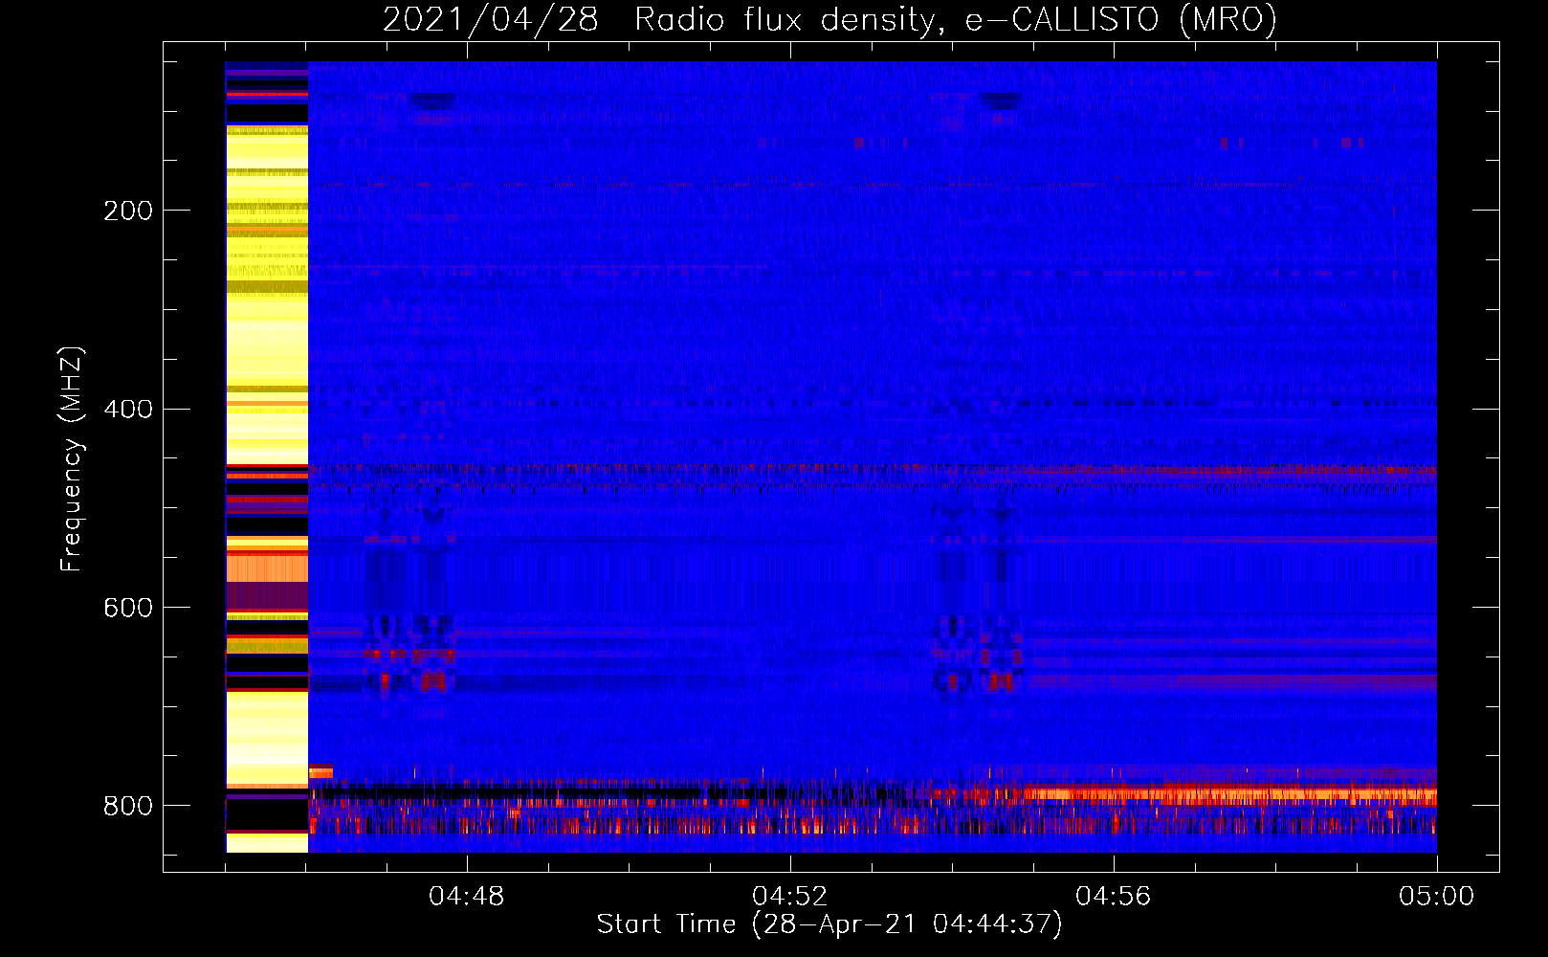Click the 04:52 time tick label
This screenshot has height=957, width=1548.
(790, 897)
